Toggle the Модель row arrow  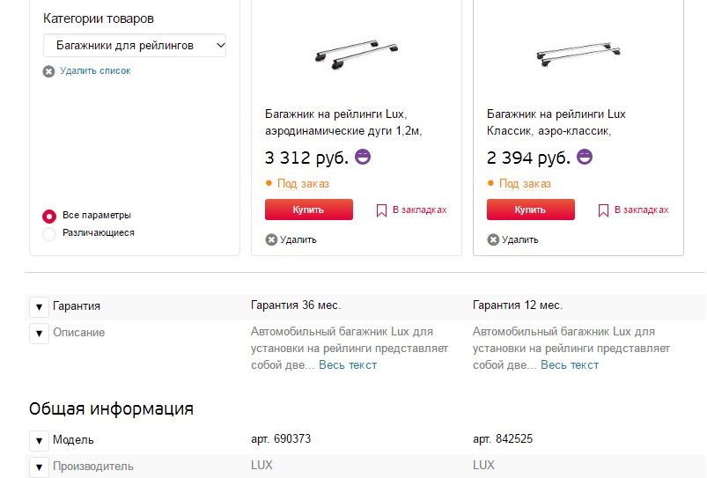[x=40, y=440]
